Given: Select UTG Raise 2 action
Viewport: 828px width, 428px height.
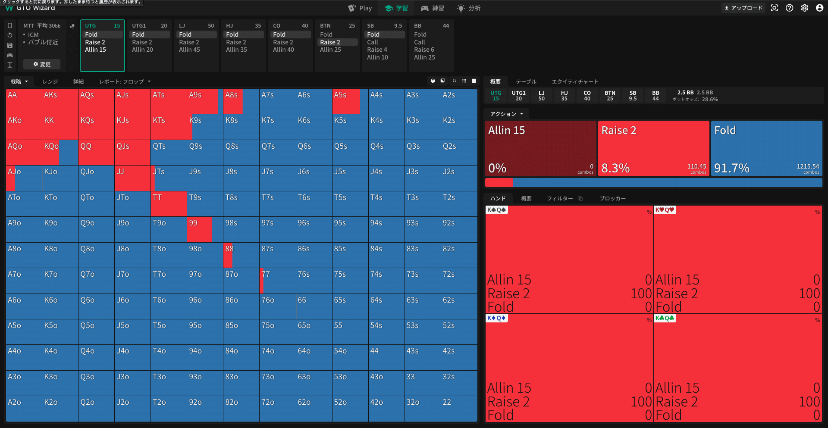Looking at the screenshot, I should pyautogui.click(x=103, y=42).
